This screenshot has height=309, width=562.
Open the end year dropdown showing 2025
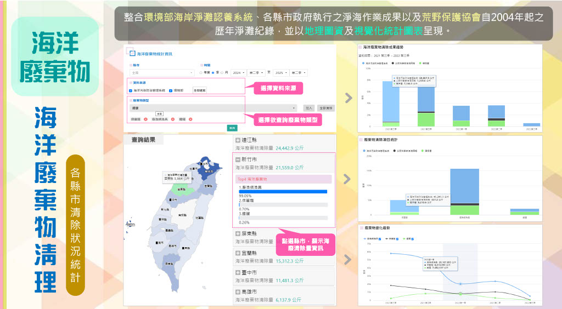pyautogui.click(x=280, y=73)
